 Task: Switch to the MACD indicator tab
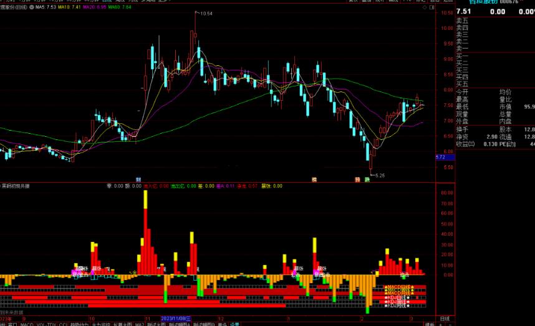[27, 324]
